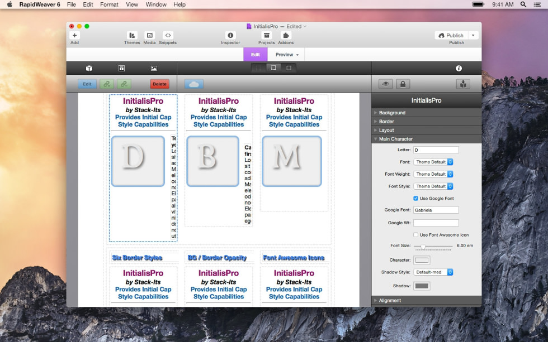This screenshot has height=342, width=548.
Task: Open the RapidWeaver 6 app menu
Action: click(x=40, y=4)
